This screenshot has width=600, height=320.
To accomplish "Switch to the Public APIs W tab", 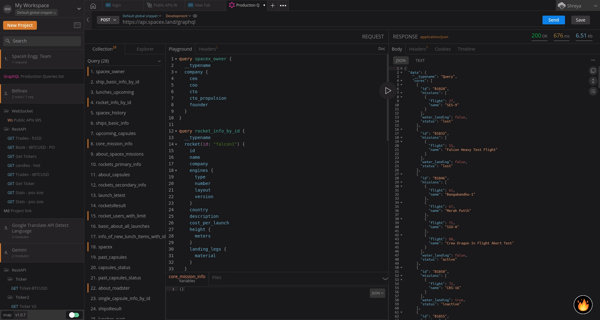I will (164, 5).
